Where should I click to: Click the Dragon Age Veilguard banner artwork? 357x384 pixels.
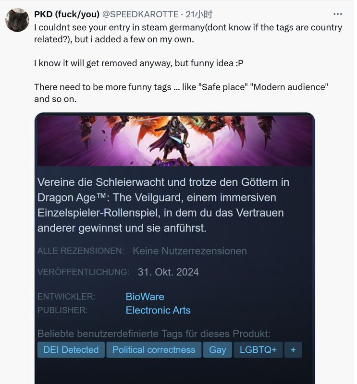click(x=175, y=141)
